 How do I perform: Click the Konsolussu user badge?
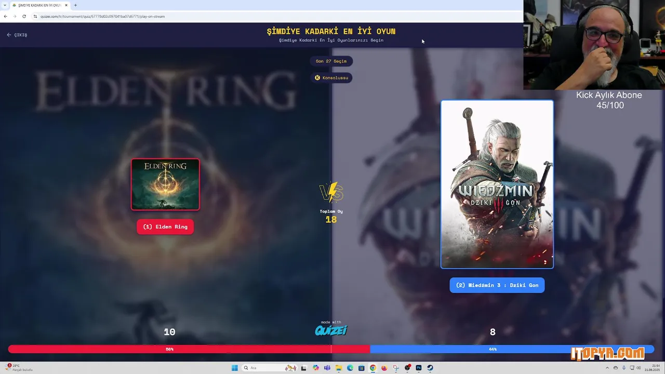click(x=331, y=78)
